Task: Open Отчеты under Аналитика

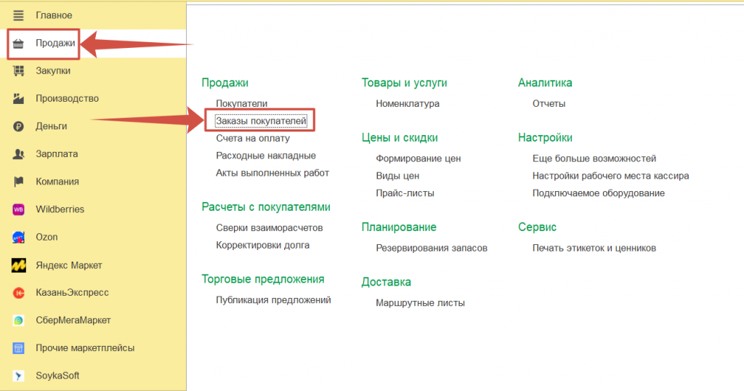Action: click(549, 104)
